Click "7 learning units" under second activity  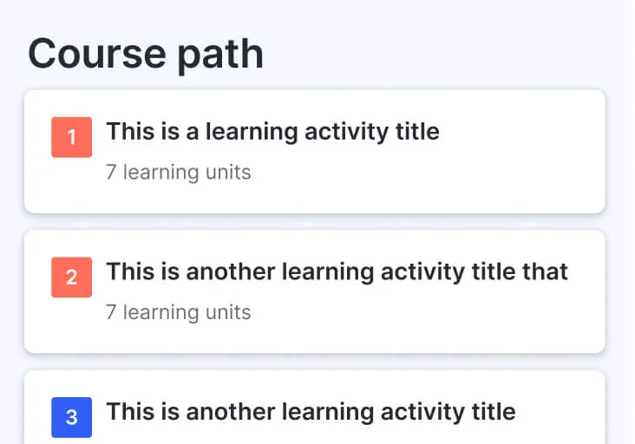tap(178, 312)
